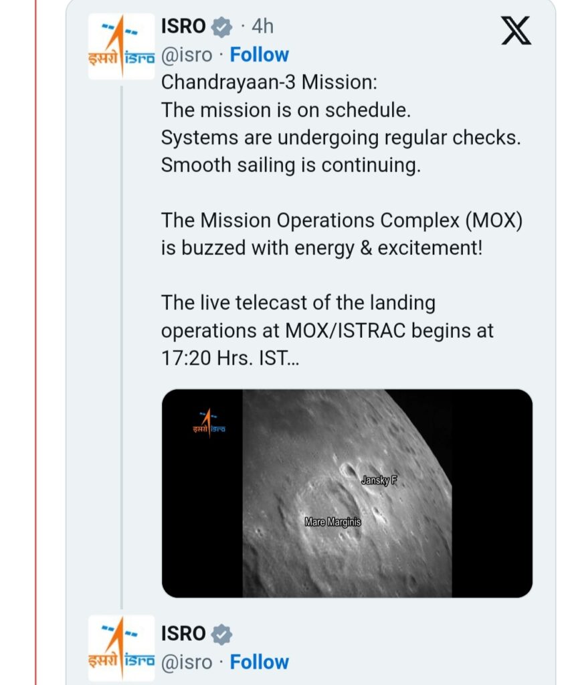Click the ISRO logo inside the moon video

coord(209,423)
